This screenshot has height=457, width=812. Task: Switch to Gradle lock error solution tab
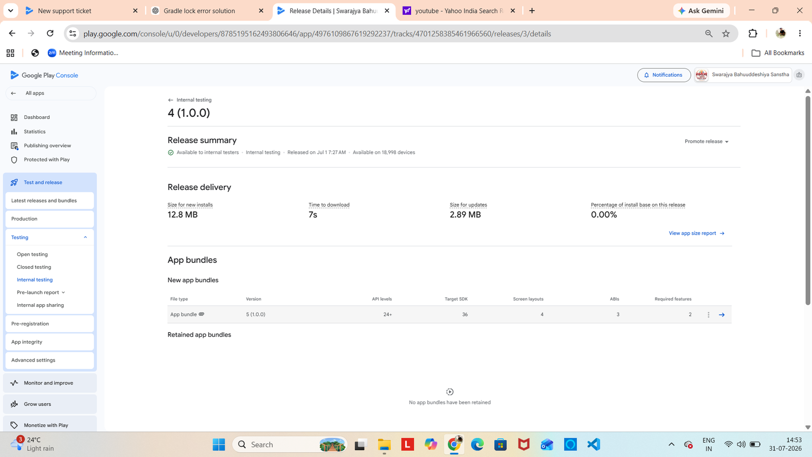(x=208, y=11)
